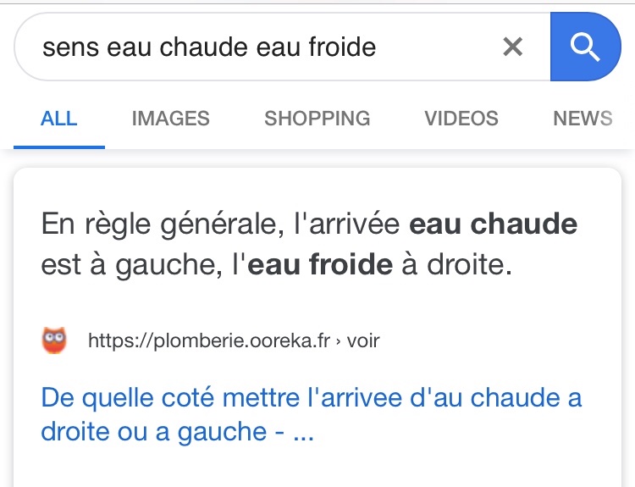
Task: Click the owl favicon of Ooreka result
Action: tap(54, 340)
